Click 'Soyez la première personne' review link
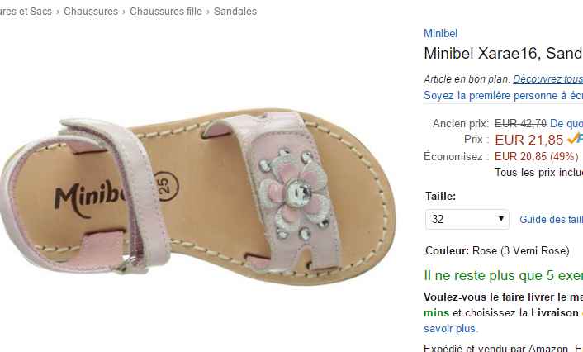This screenshot has width=583, height=352. tap(503, 96)
